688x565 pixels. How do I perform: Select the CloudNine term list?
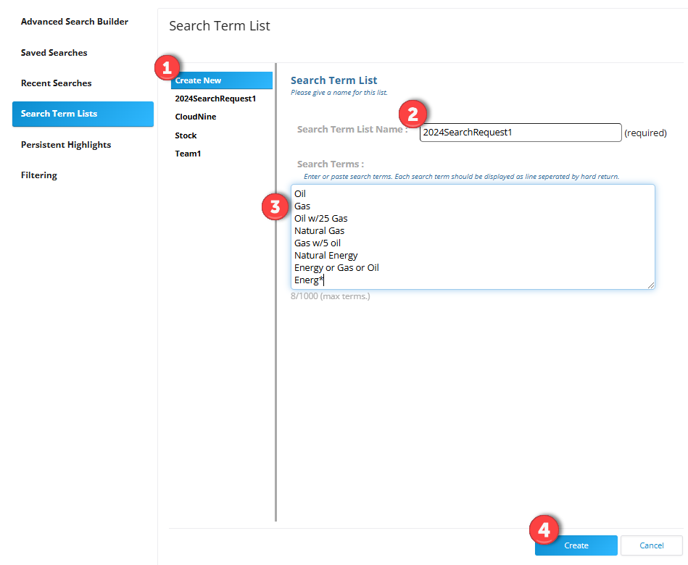click(196, 117)
